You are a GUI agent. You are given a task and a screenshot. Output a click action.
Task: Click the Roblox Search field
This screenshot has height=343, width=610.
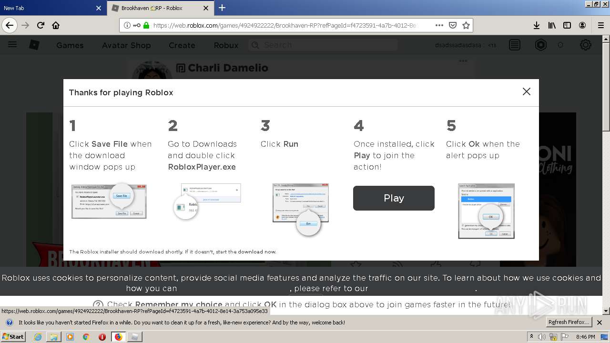point(323,45)
